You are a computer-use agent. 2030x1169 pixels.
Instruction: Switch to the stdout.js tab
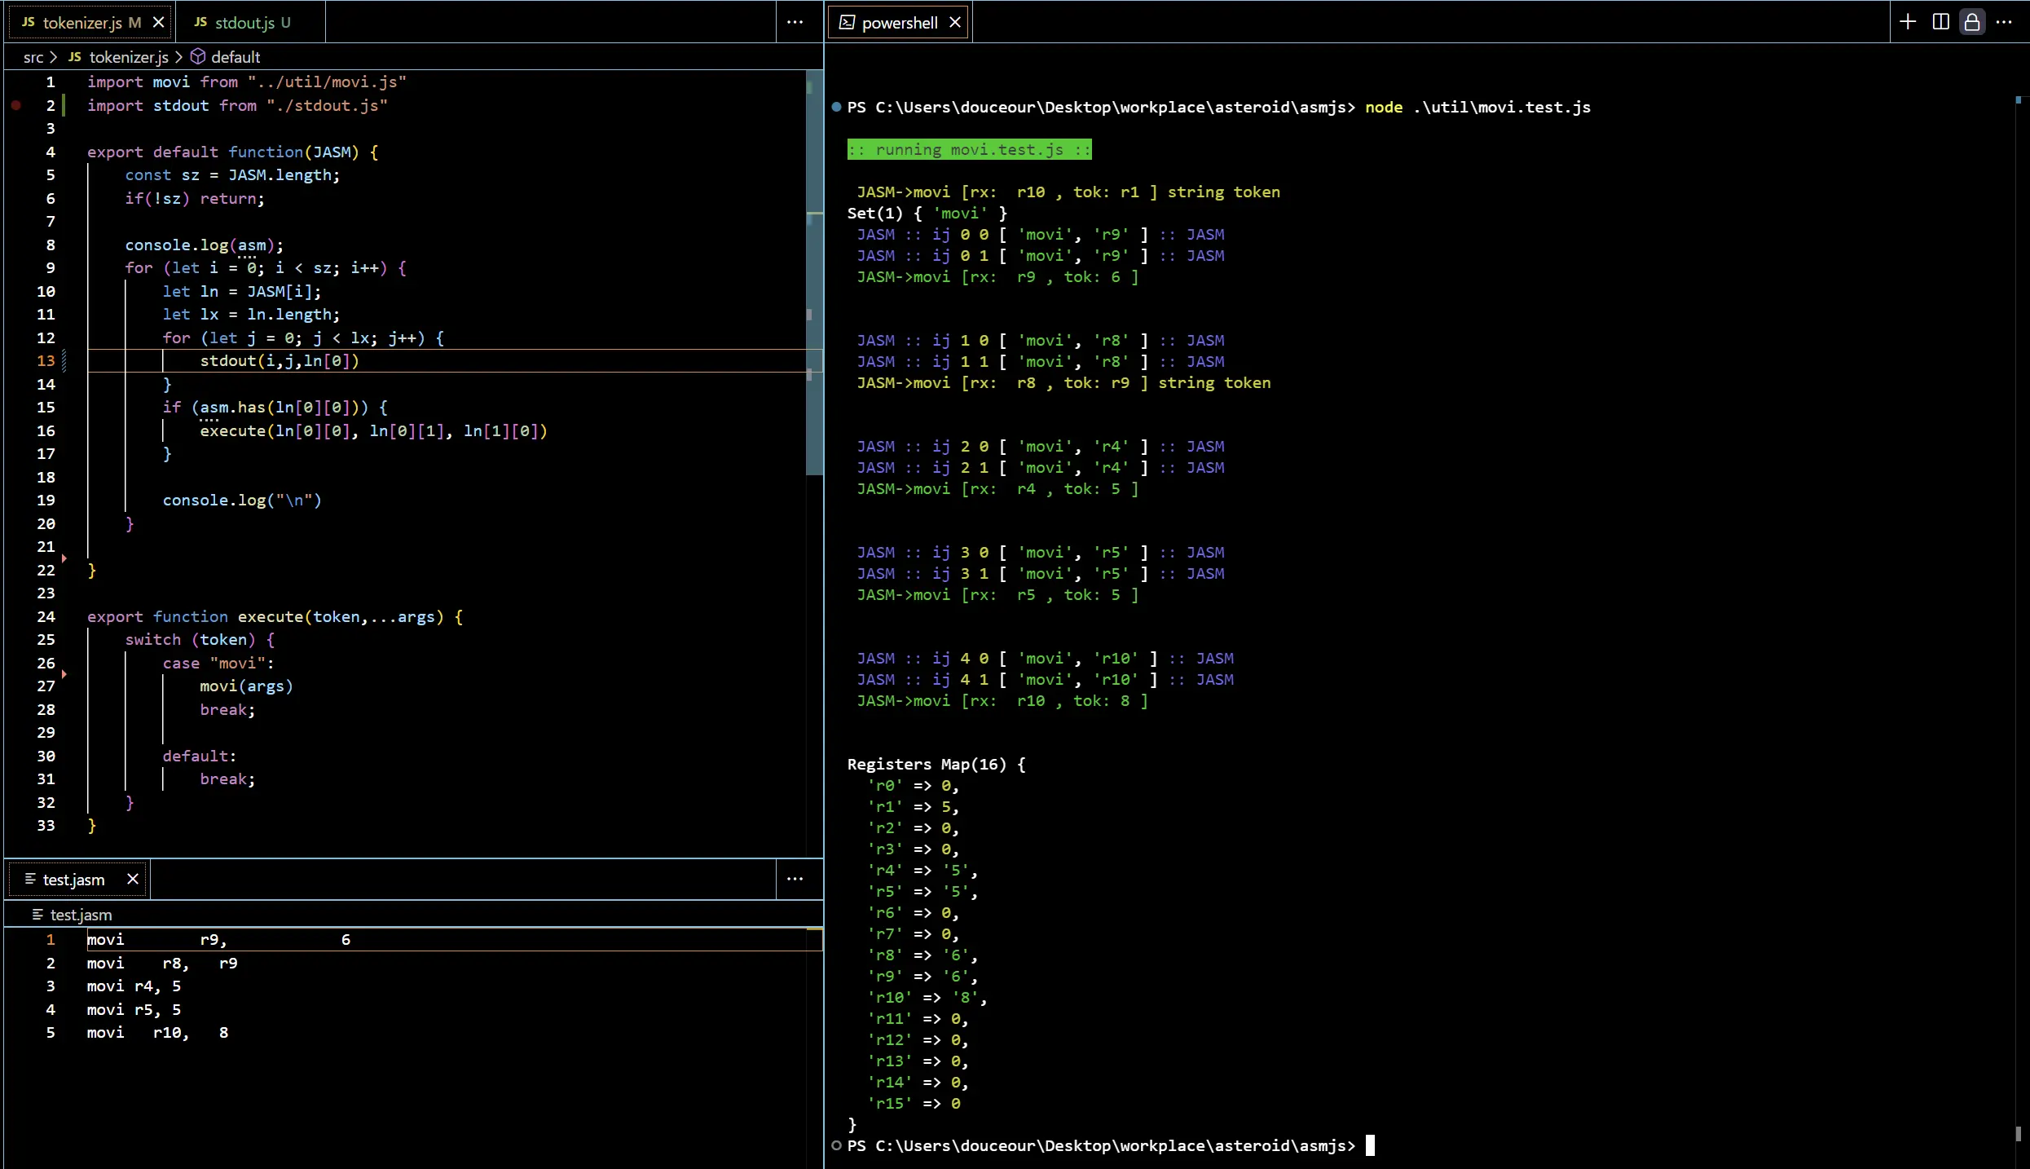[x=249, y=23]
